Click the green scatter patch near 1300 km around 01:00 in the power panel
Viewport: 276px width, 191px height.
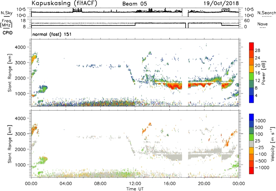pos(43,89)
